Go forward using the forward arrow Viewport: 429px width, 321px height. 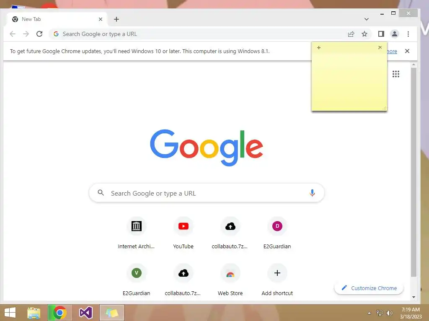click(26, 34)
